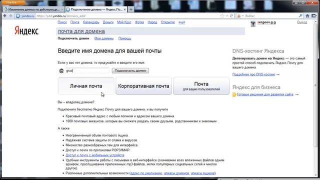Click the Вы – владелец домена? text

tap(76, 102)
